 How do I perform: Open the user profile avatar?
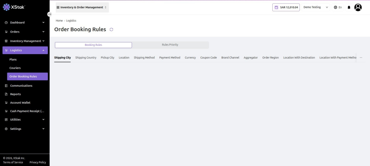(358, 7)
